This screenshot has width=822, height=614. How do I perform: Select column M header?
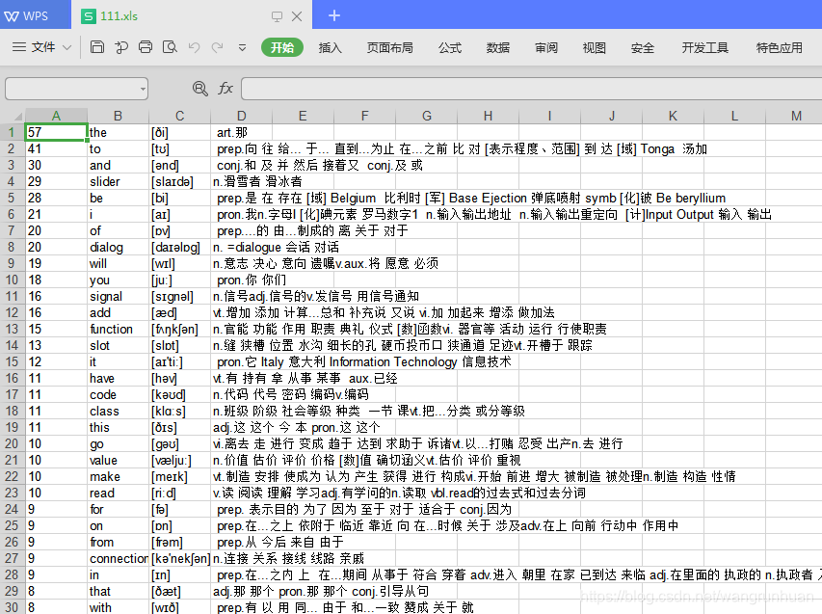click(796, 116)
